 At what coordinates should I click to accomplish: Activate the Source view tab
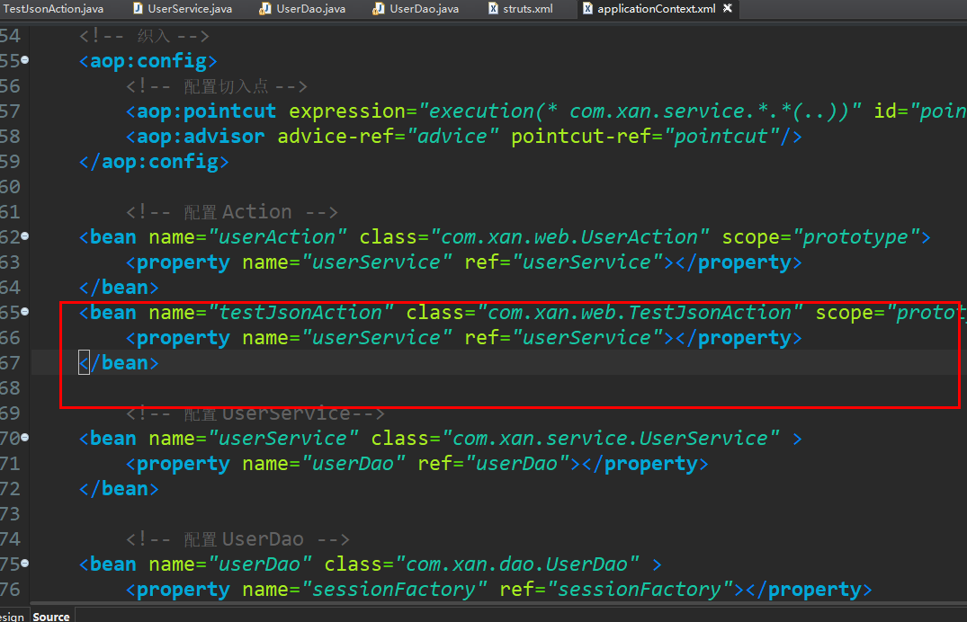(50, 617)
